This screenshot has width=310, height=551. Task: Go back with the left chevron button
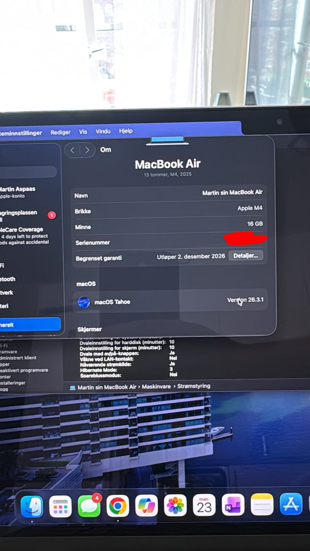[72, 150]
